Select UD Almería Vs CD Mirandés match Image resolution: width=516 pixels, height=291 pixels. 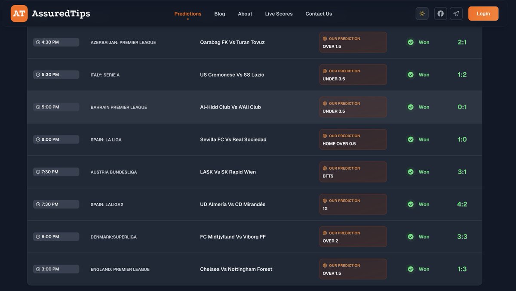coord(233,204)
